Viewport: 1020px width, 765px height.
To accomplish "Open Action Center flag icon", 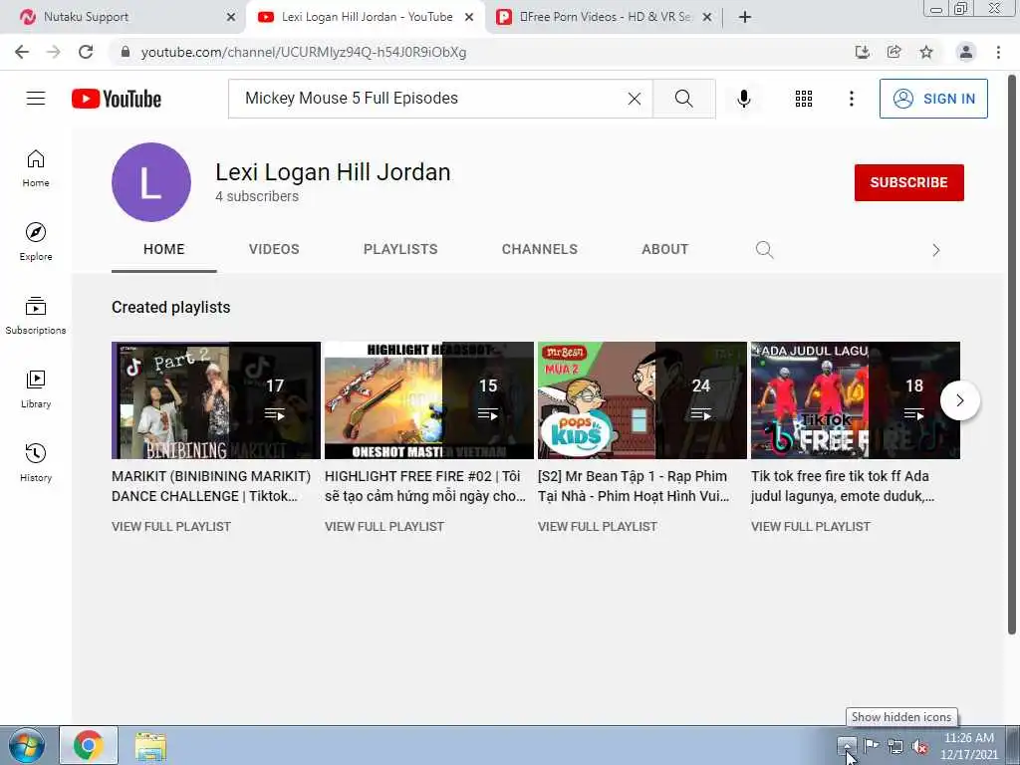I will [x=871, y=745].
